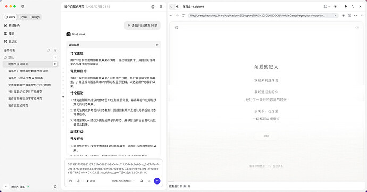Screen dimensions: 367x192
Task: Click the circular target icon after address bar
Action: [344, 15]
